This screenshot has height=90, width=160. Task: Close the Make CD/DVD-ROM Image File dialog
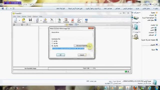pos(91,28)
